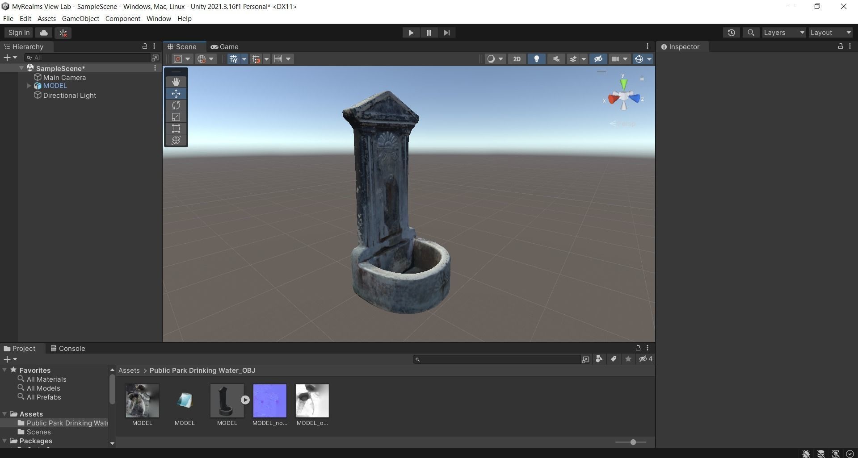Screen dimensions: 858x458
Task: Collapse the Assets folder tree
Action: [x=4, y=414]
